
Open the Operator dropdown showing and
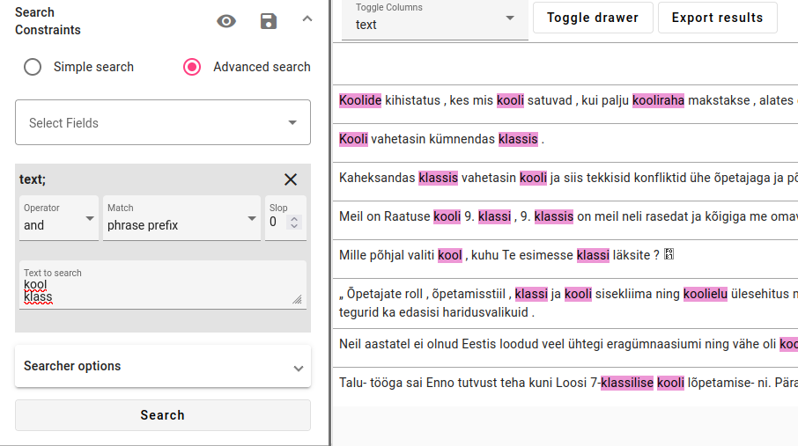(x=59, y=218)
